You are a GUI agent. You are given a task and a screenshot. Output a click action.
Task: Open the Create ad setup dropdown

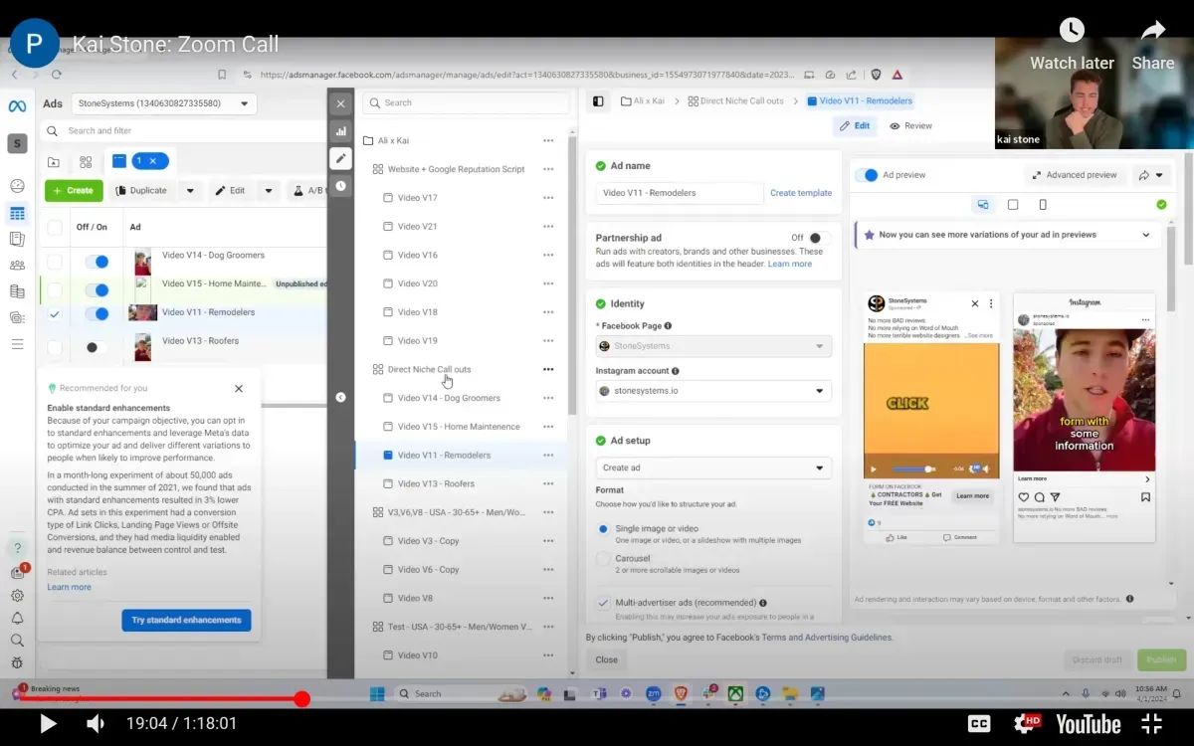pyautogui.click(x=713, y=467)
